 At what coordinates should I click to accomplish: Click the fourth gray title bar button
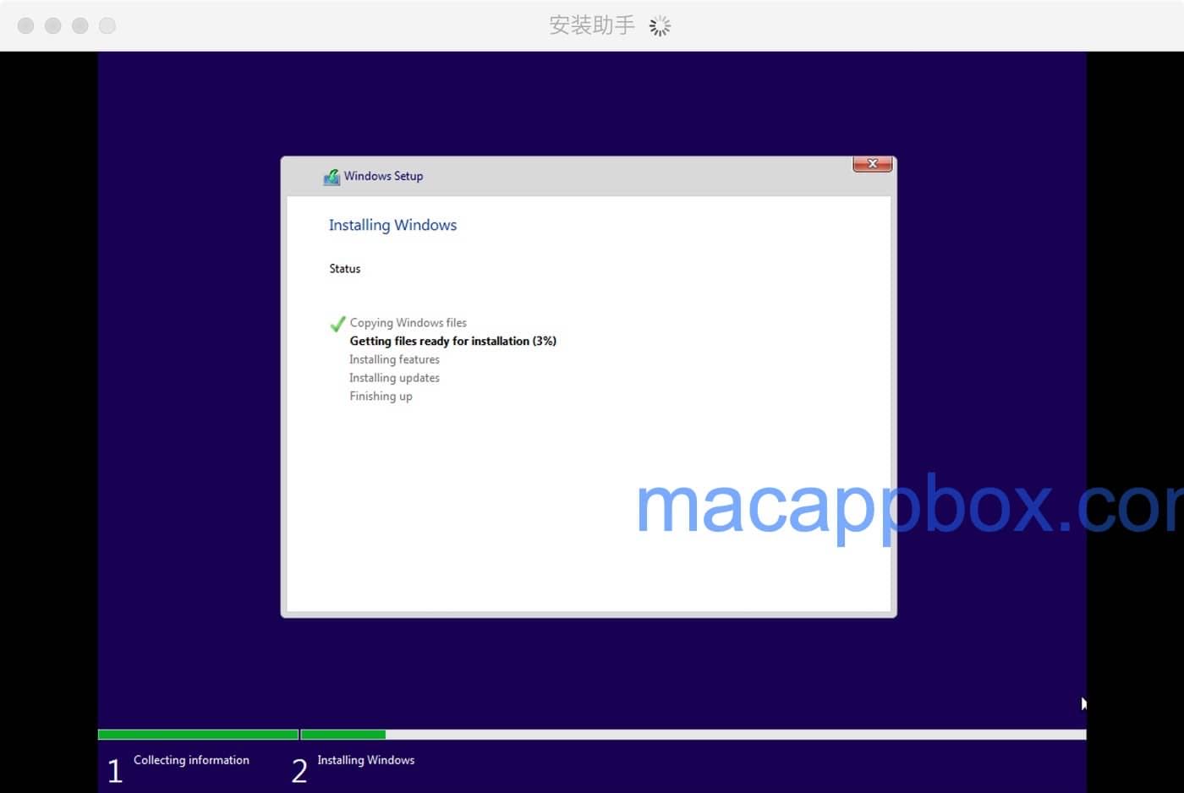(107, 26)
